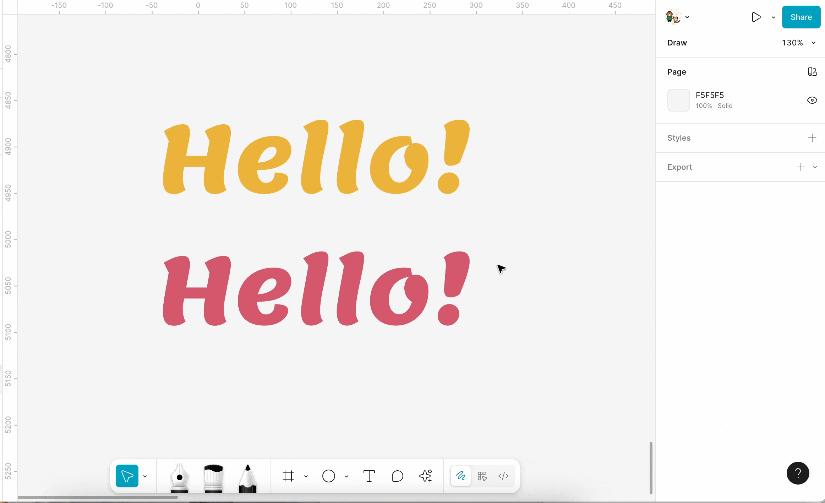
Task: Open shape tools dropdown chevron
Action: point(346,476)
